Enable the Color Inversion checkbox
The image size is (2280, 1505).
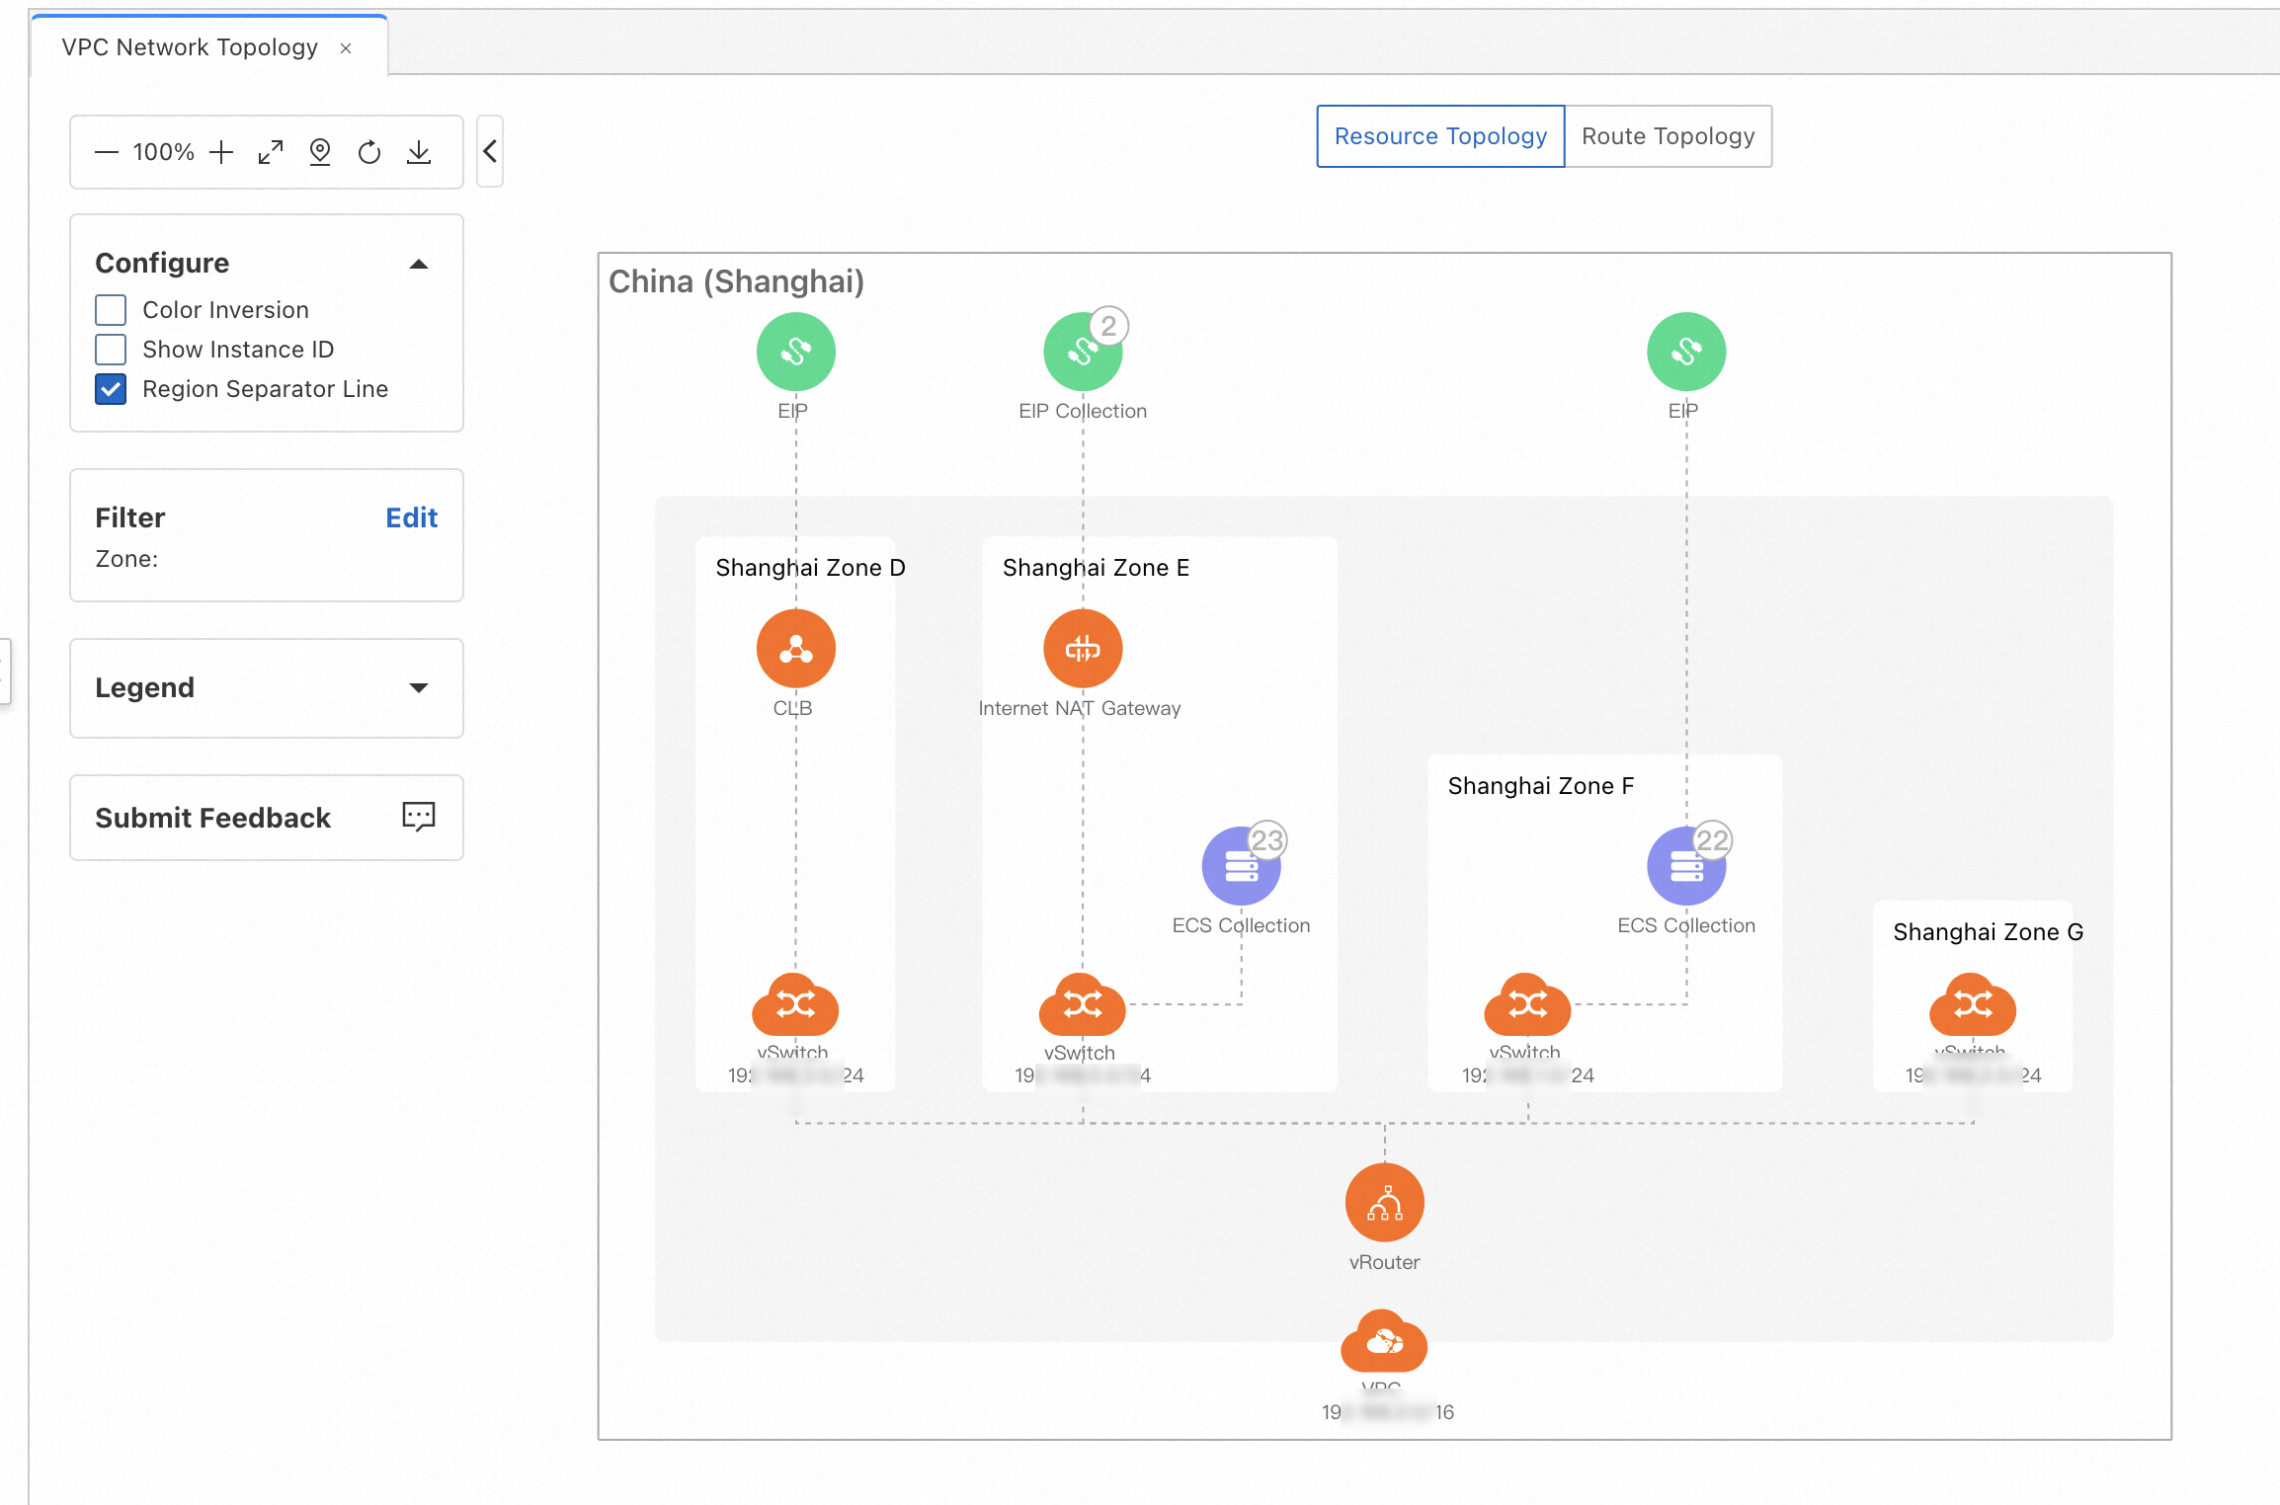tap(111, 310)
